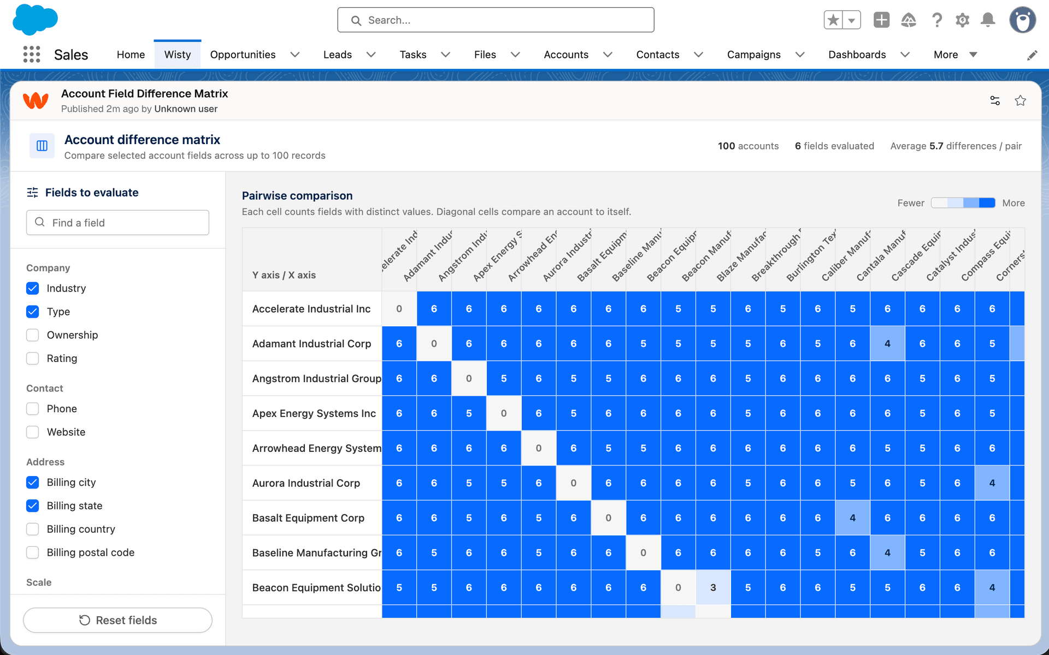Click the Reset fields button
Image resolution: width=1049 pixels, height=655 pixels.
[x=117, y=620]
